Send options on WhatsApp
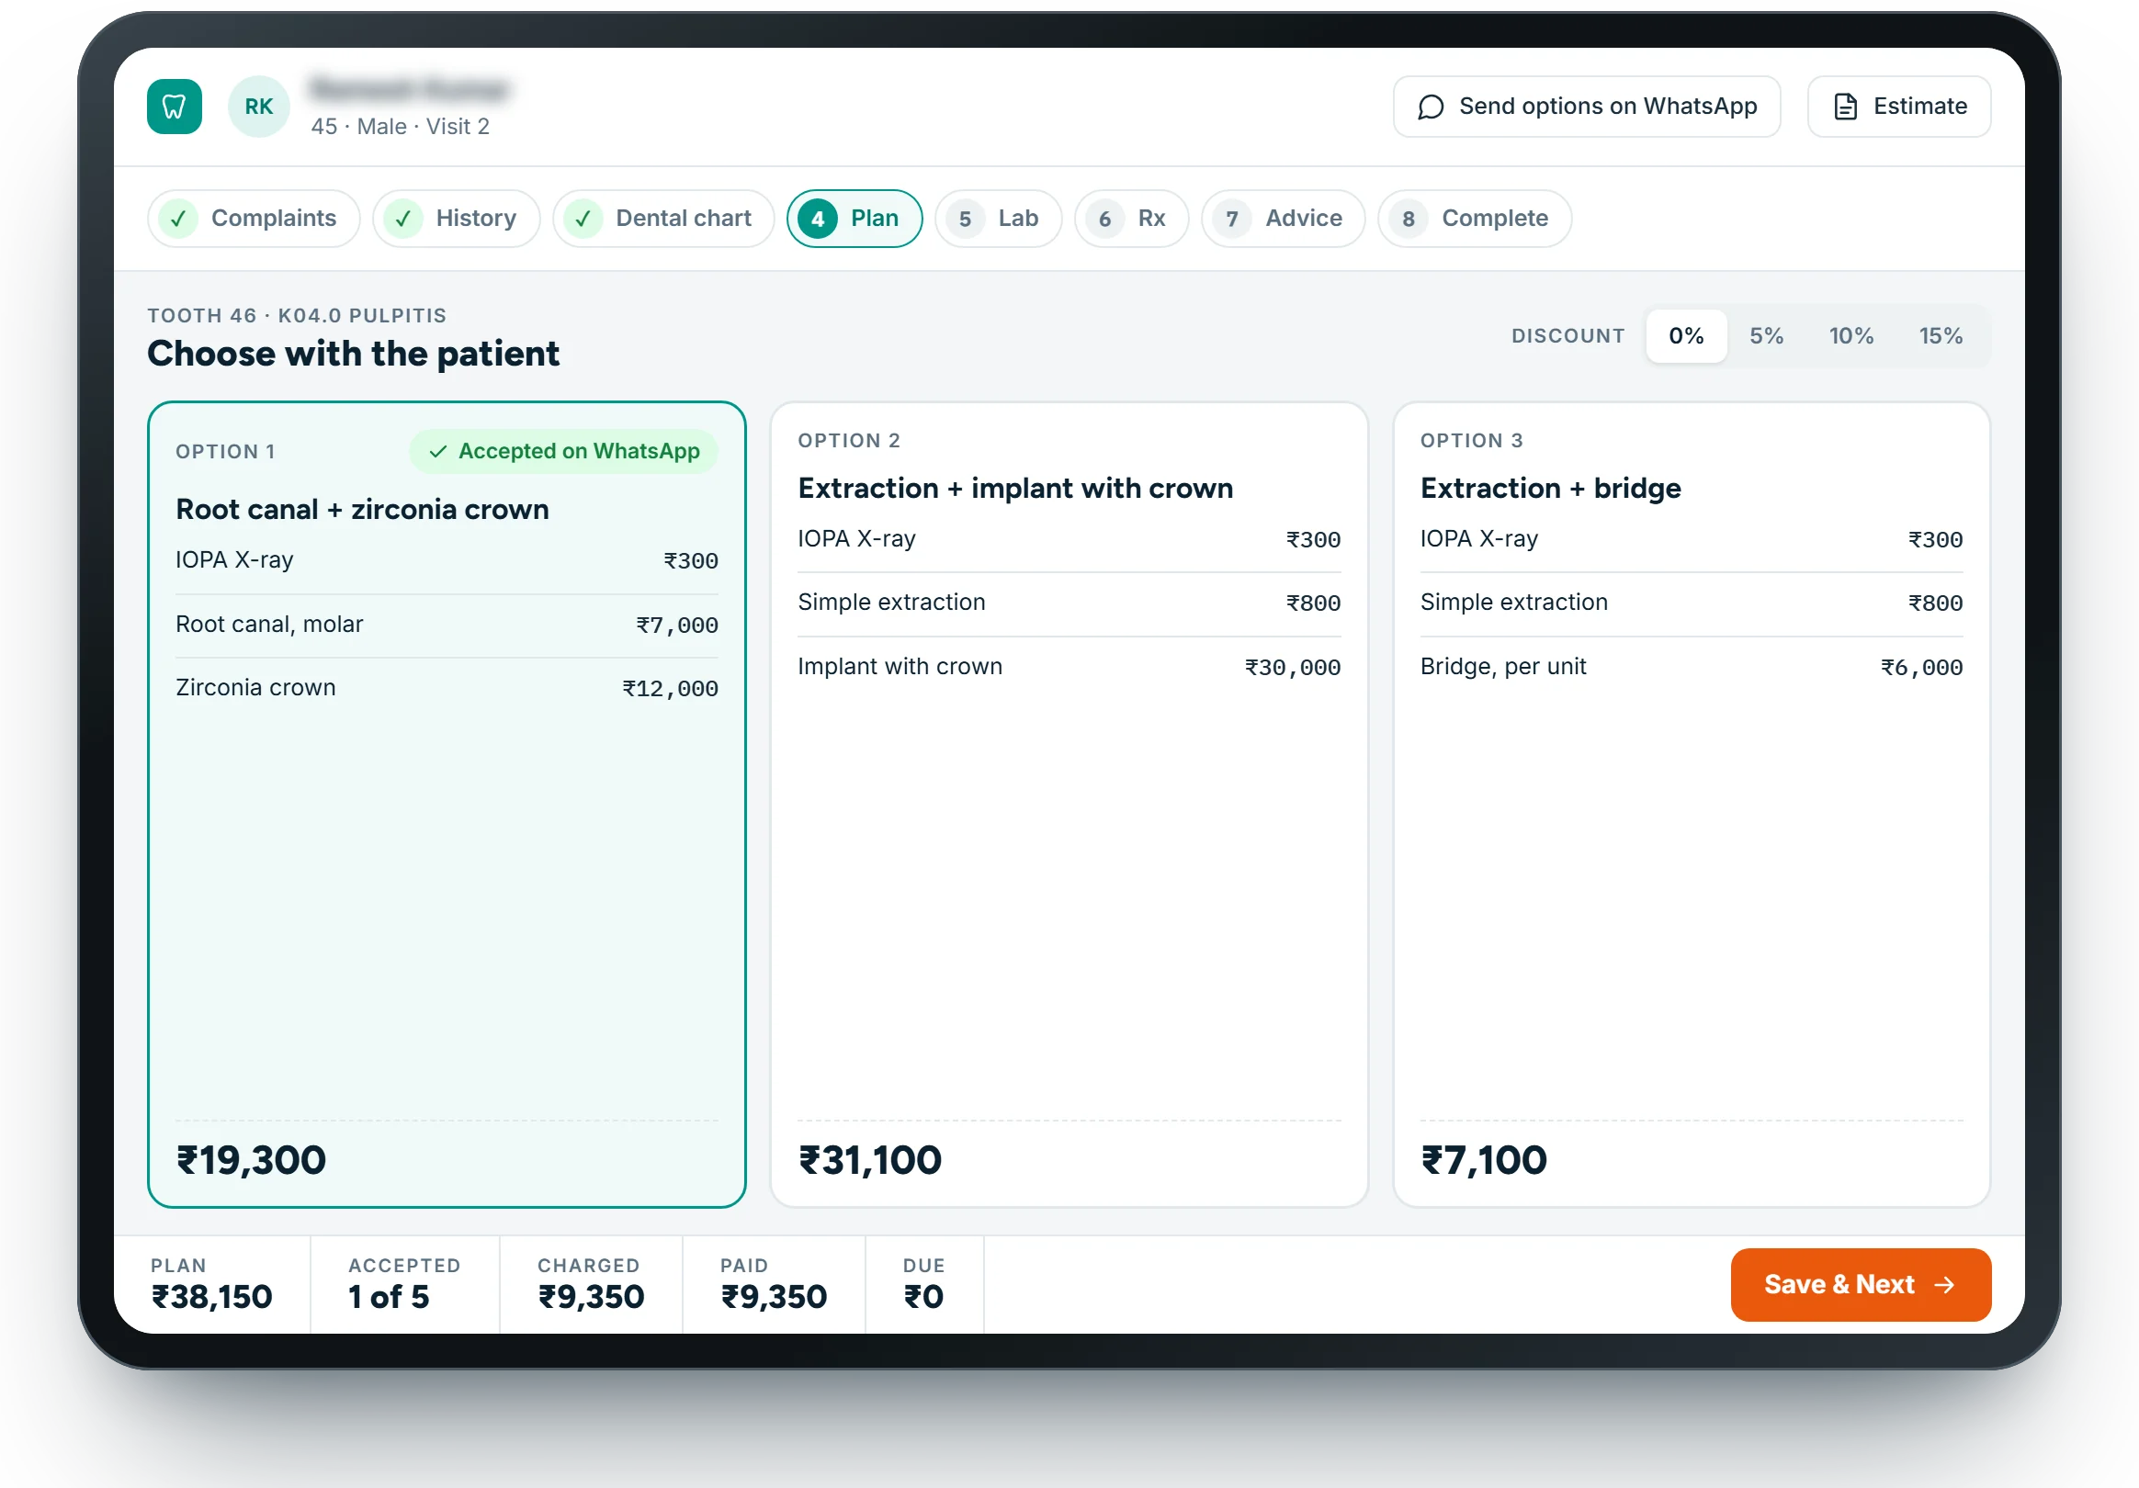 pos(1587,107)
